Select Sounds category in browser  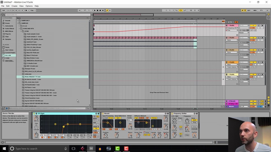(8, 21)
